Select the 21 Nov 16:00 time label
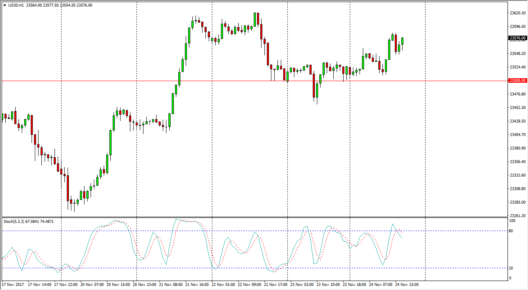528x290 pixels. (x=198, y=284)
